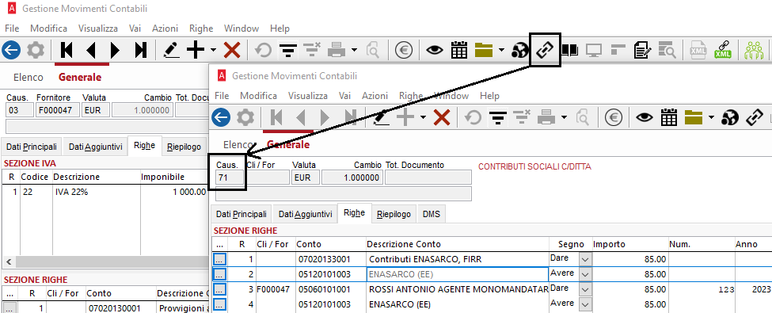Click the Tot. Documento field in the front window

pyautogui.click(x=428, y=177)
